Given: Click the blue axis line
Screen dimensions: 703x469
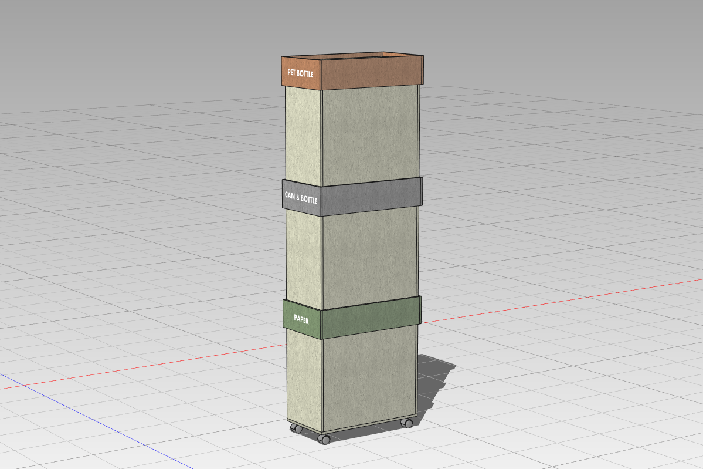Looking at the screenshot, I should tap(96, 420).
